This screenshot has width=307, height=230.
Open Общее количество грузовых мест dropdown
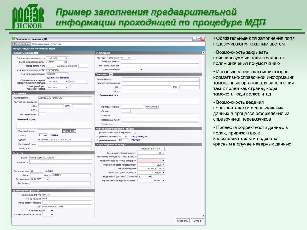coord(163,165)
